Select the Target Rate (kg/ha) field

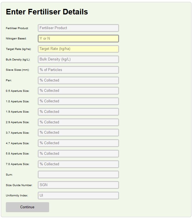point(78,49)
